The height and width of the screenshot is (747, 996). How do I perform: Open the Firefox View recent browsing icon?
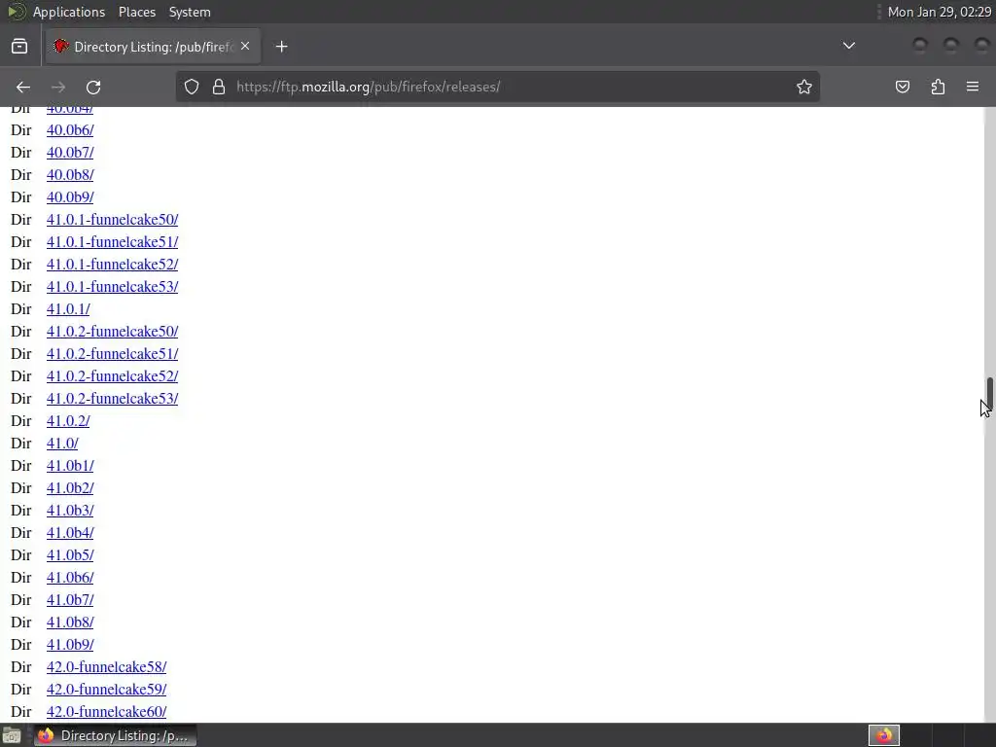pos(19,47)
